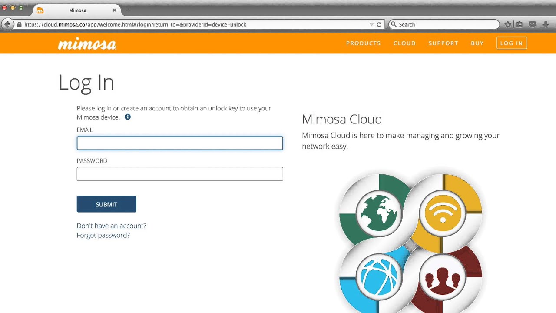Open the bookmarks list icon
The height and width of the screenshot is (313, 556).
coord(520,25)
